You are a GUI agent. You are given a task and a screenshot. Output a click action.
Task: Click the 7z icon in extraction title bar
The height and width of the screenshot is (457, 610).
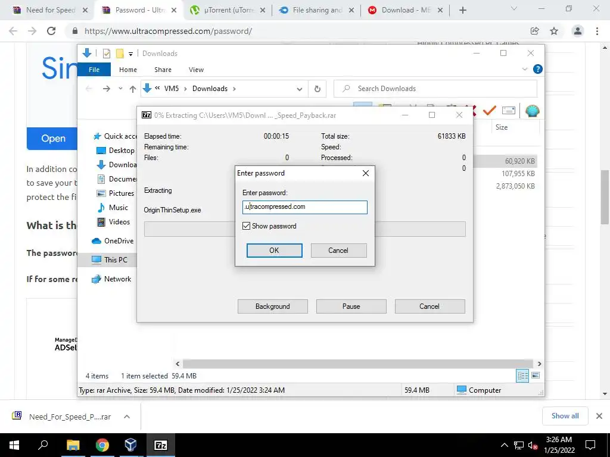click(x=147, y=115)
